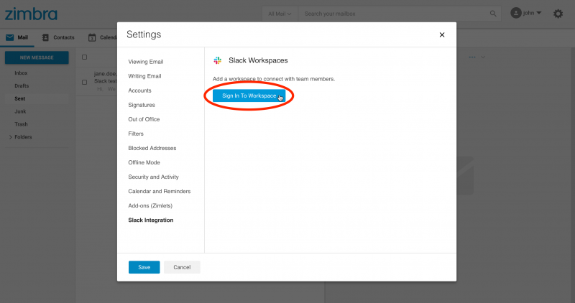This screenshot has width=575, height=303.
Task: Expand the john account dropdown arrow
Action: (538, 13)
